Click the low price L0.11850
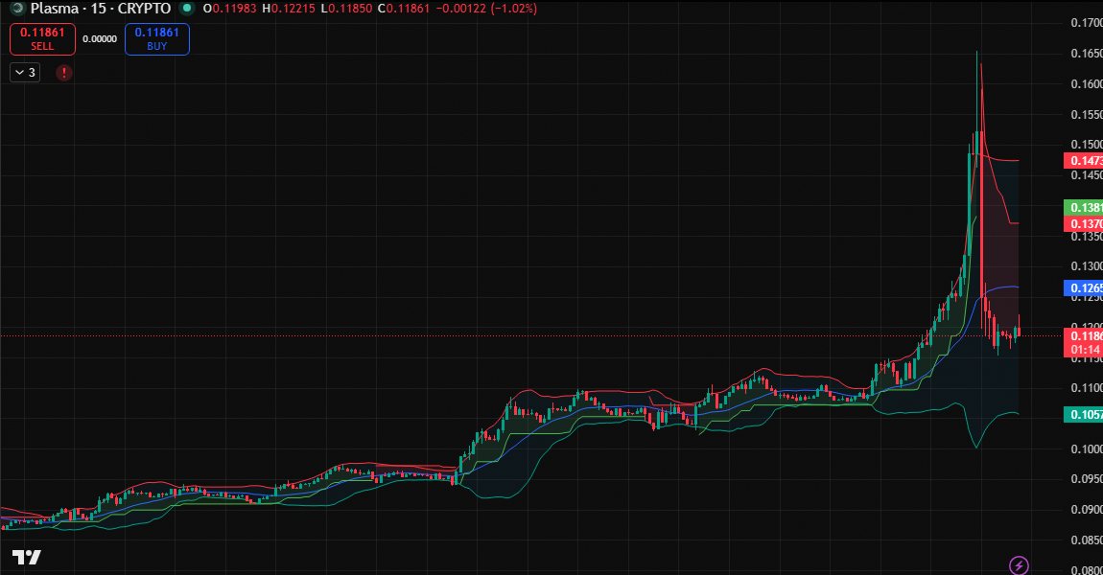The image size is (1103, 575). [346, 9]
